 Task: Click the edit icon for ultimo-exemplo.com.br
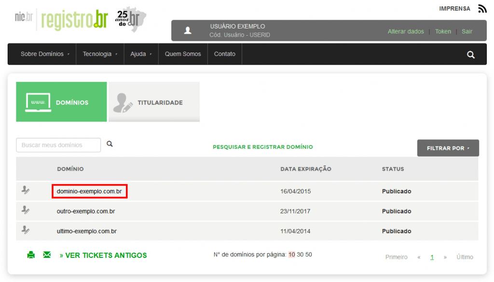26,230
